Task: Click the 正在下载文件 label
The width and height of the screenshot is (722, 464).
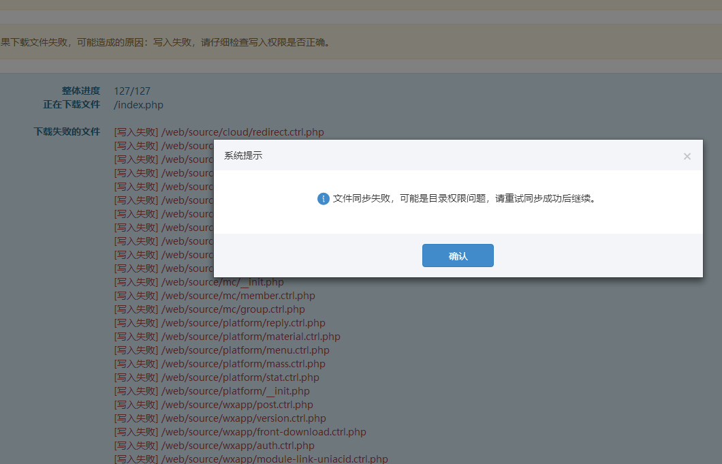Action: [x=72, y=105]
